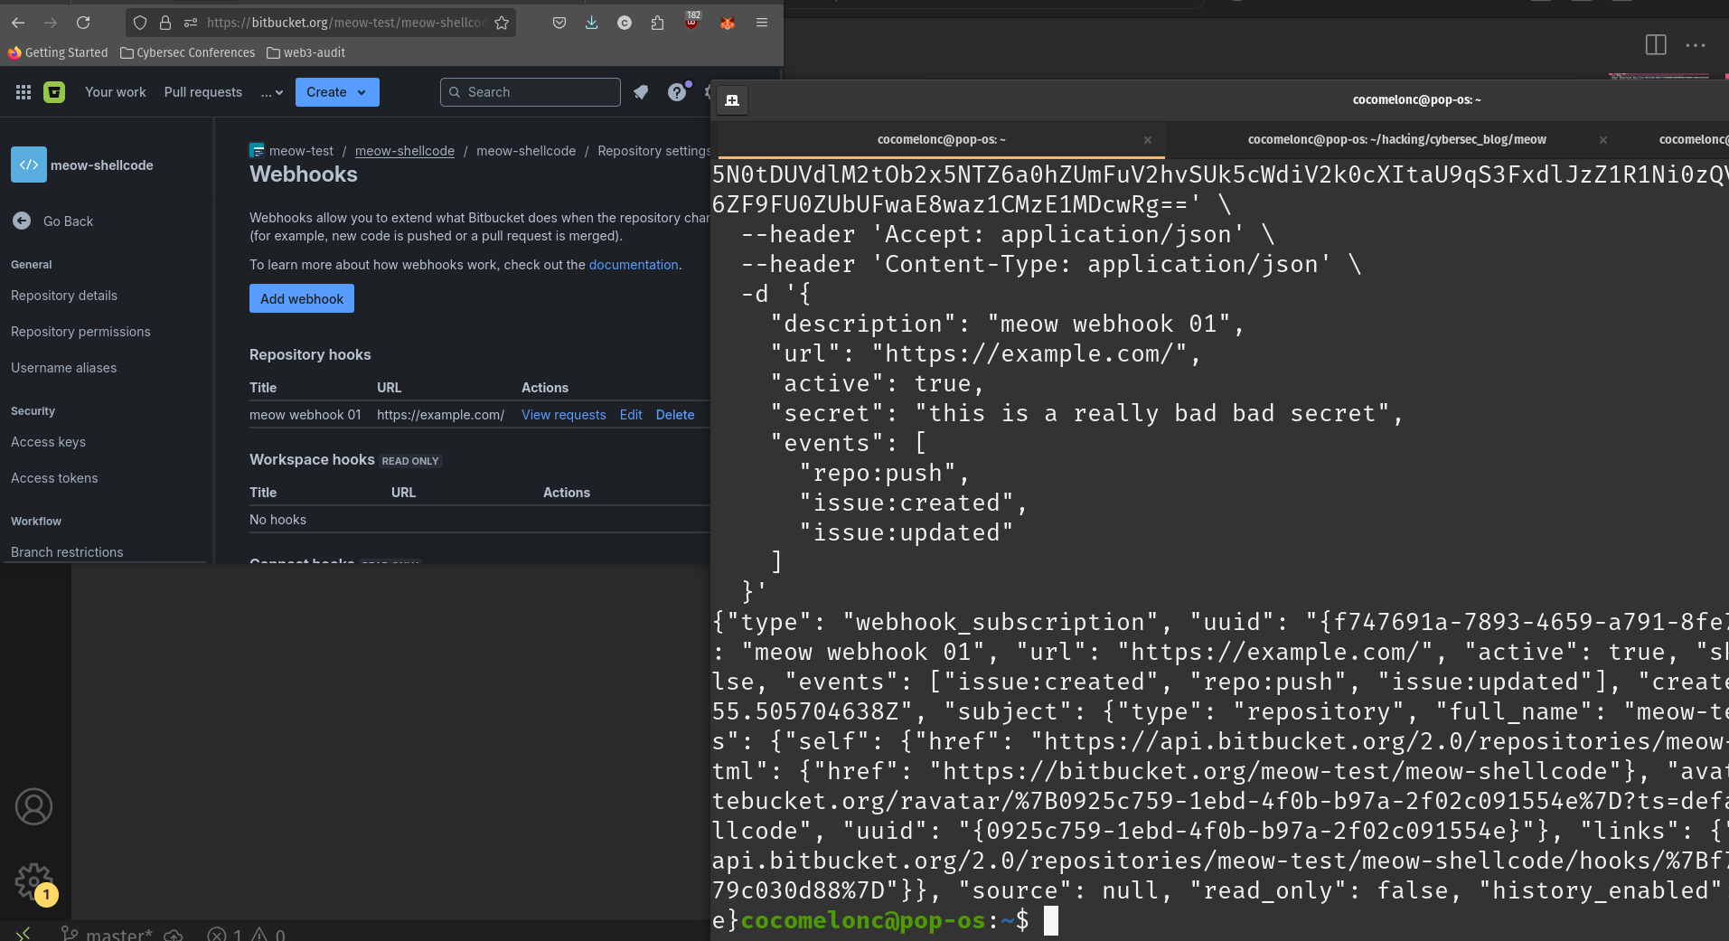Open Firefox downloads panel
Image resolution: width=1729 pixels, height=941 pixels.
tap(591, 23)
